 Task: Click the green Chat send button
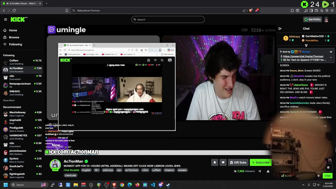[328, 176]
